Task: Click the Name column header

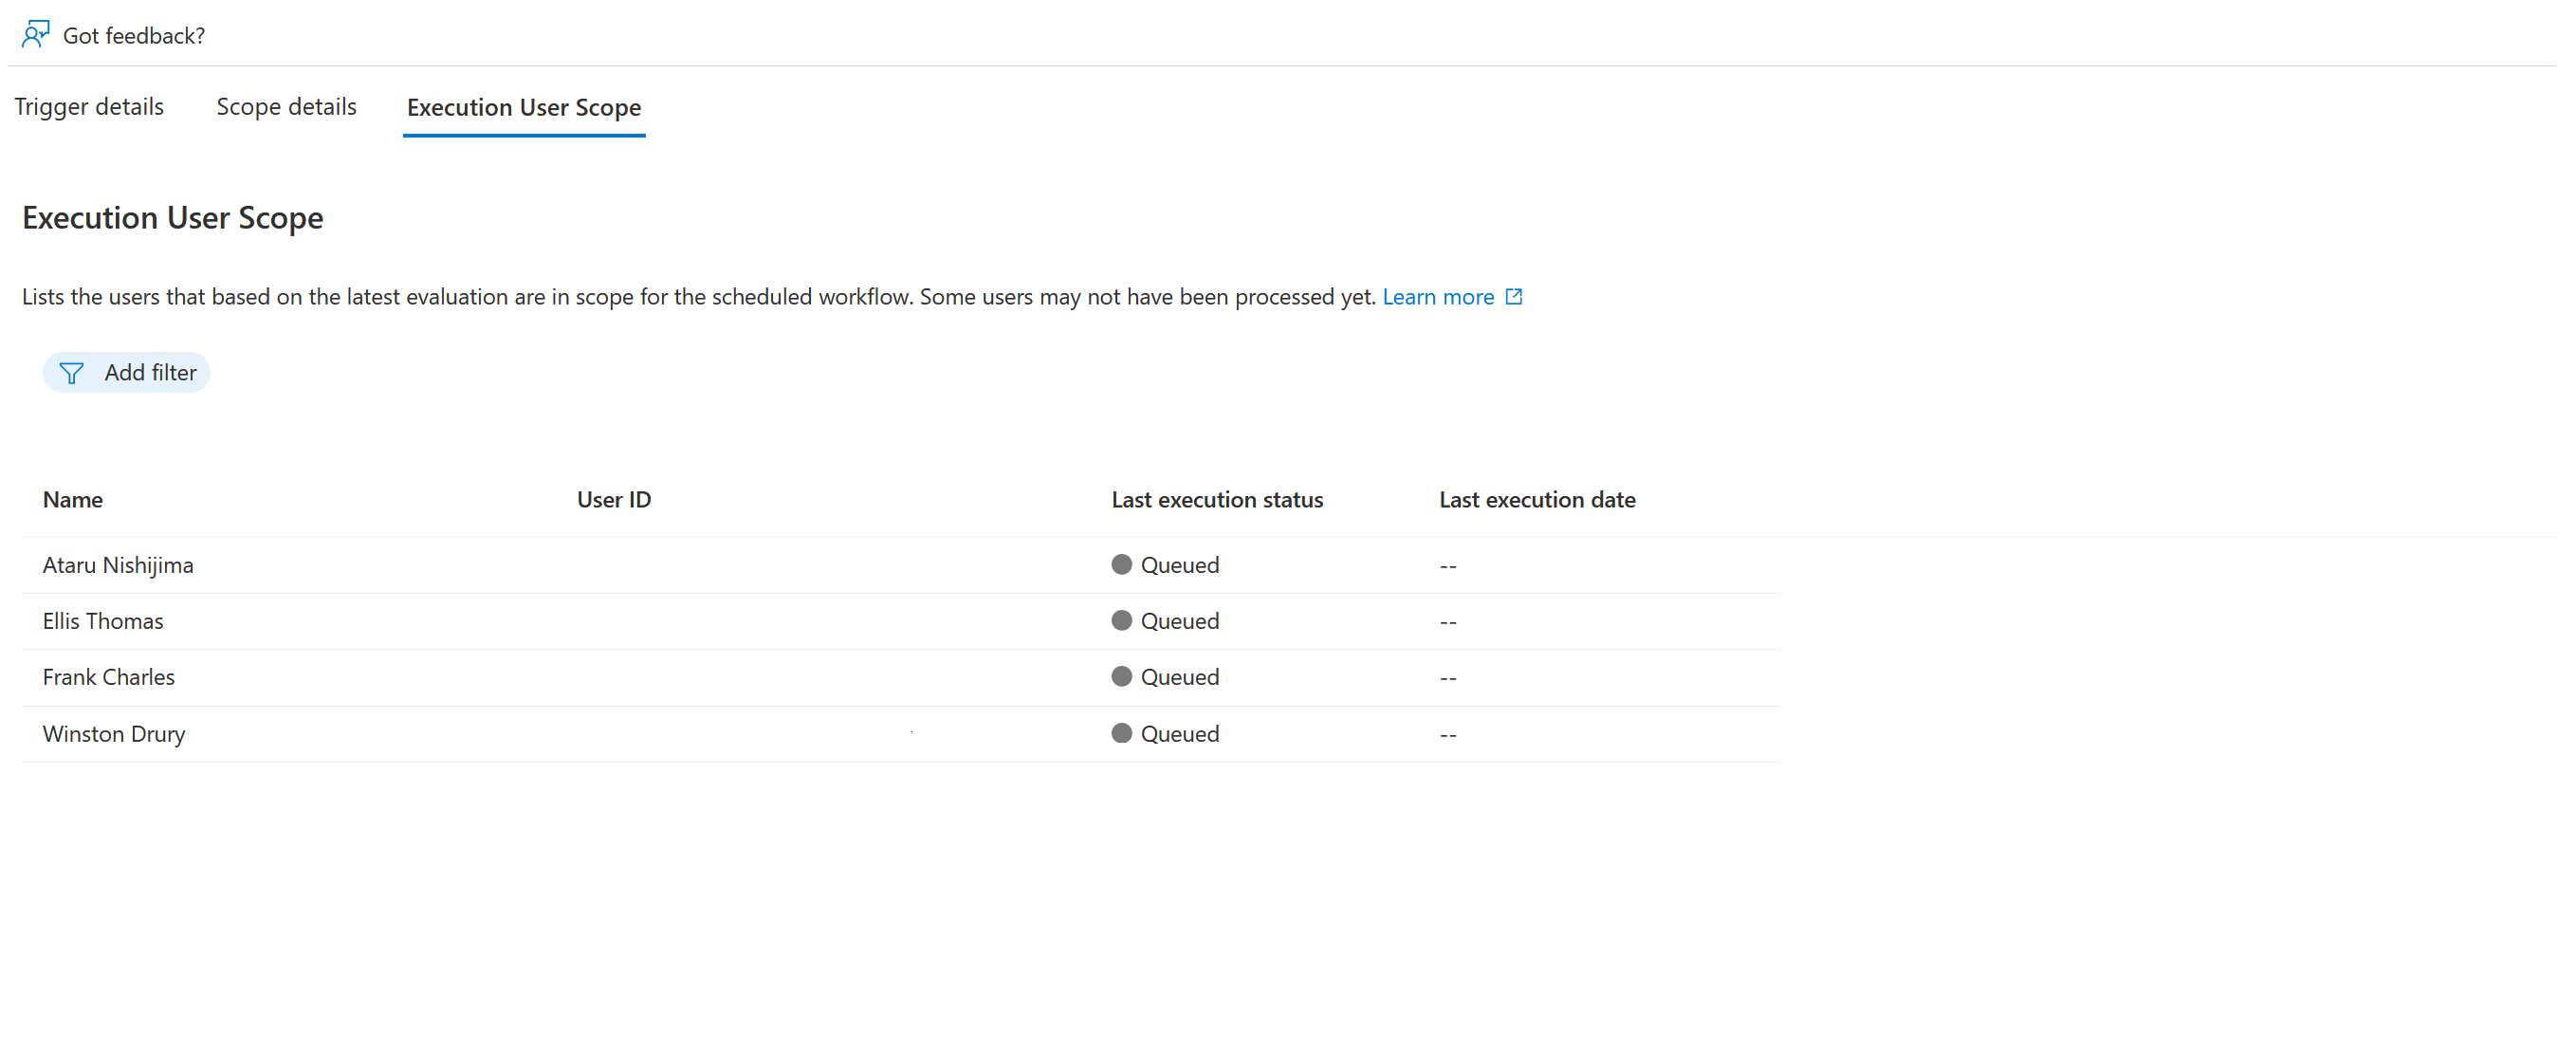Action: point(72,499)
